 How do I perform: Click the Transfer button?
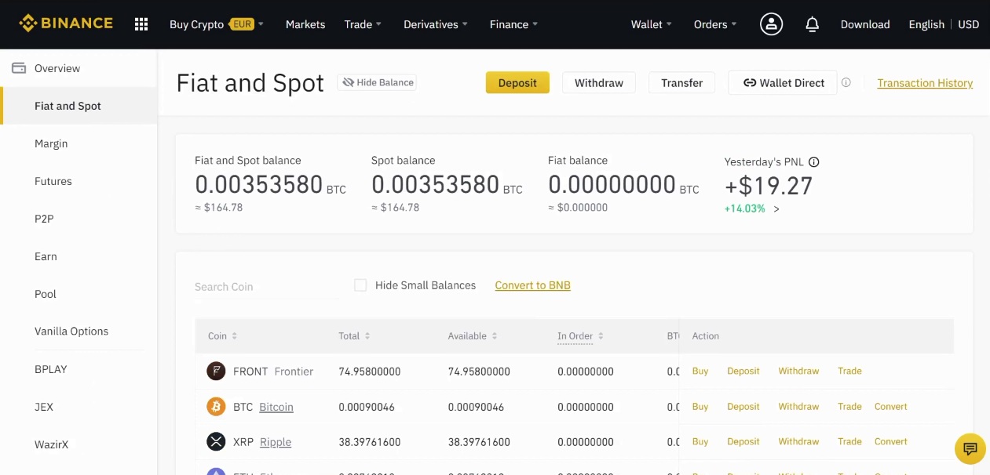(x=681, y=82)
